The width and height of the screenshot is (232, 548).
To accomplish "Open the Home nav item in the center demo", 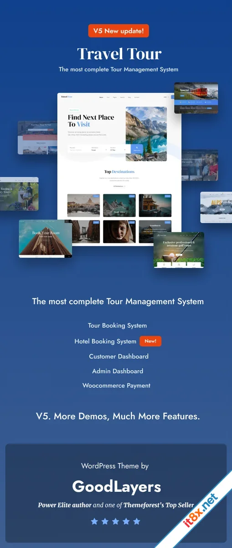I will pyautogui.click(x=101, y=97).
